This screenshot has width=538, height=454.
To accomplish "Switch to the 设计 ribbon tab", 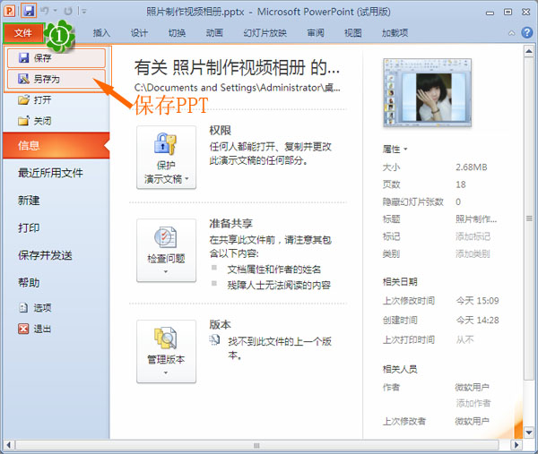I will [x=139, y=33].
